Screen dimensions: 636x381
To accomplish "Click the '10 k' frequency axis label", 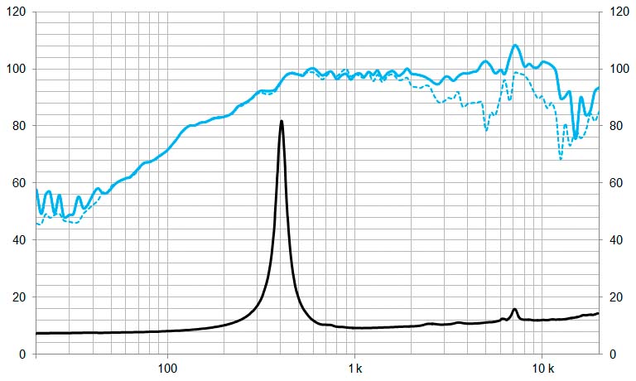I will (x=542, y=369).
